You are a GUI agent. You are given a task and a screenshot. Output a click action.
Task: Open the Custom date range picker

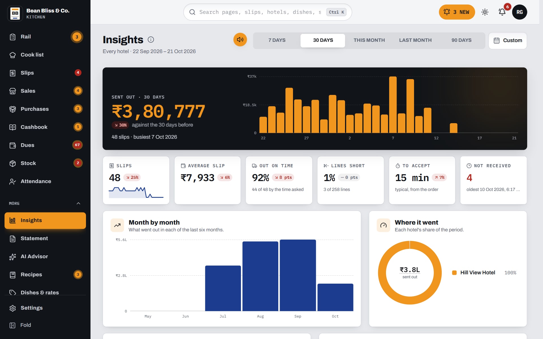click(508, 40)
